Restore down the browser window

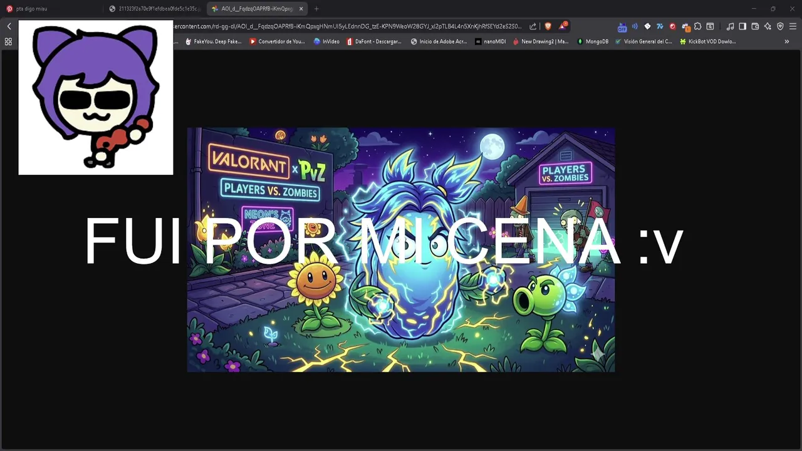tap(773, 9)
